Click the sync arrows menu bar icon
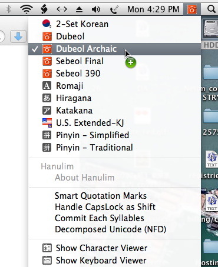The width and height of the screenshot is (218, 267). (x=62, y=9)
